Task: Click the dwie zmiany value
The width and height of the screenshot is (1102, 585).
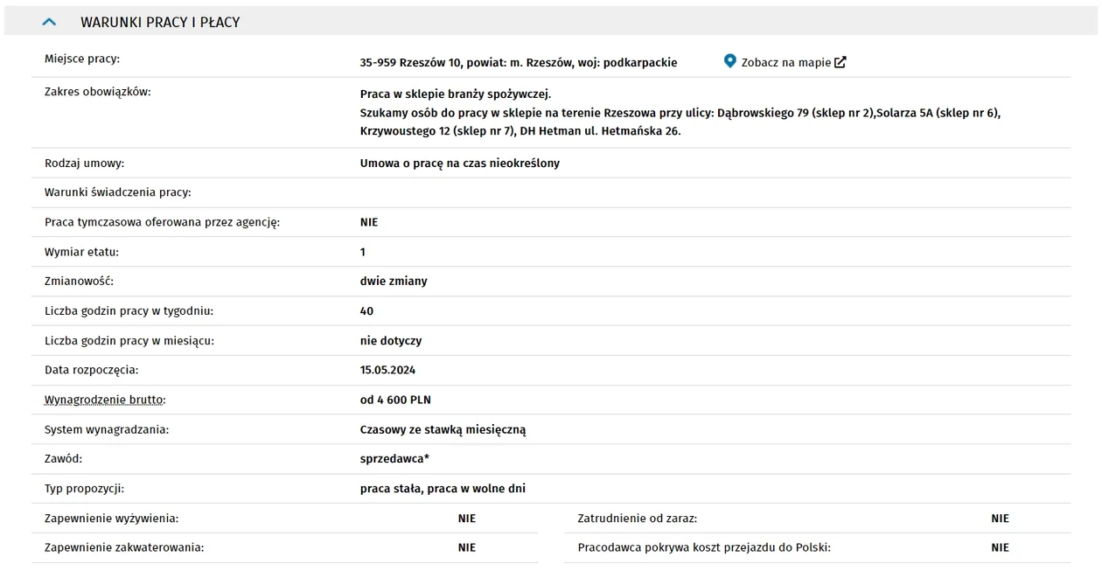Action: [394, 282]
